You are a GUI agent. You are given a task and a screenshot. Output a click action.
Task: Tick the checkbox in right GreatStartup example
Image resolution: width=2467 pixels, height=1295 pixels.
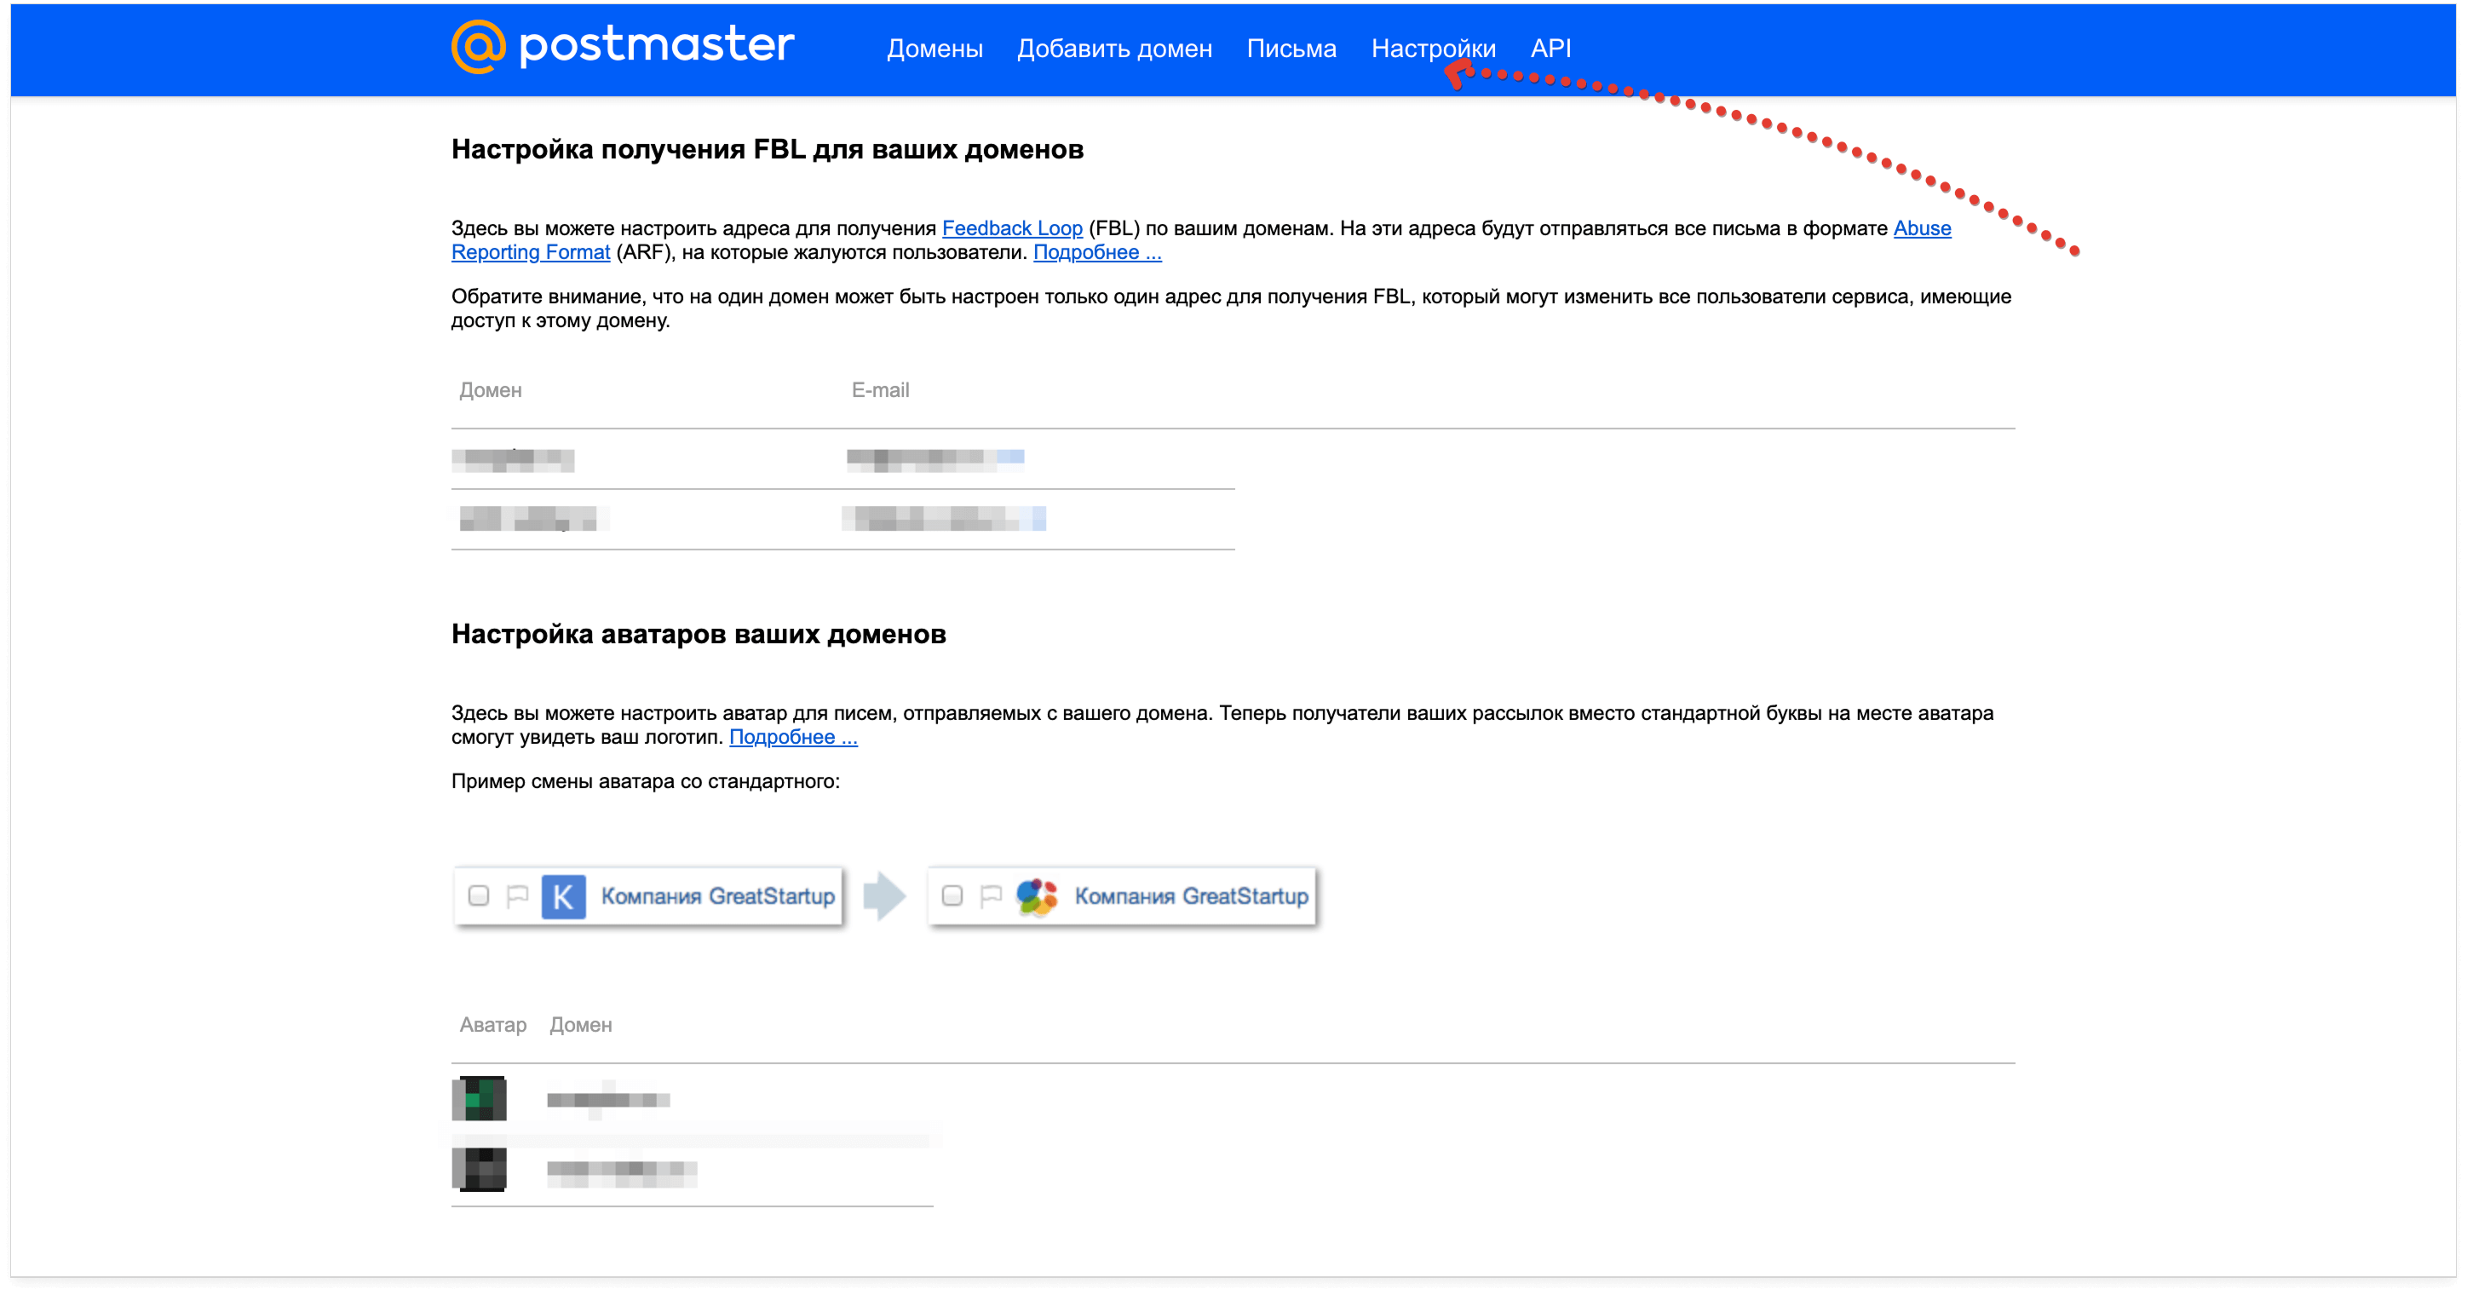[x=952, y=896]
